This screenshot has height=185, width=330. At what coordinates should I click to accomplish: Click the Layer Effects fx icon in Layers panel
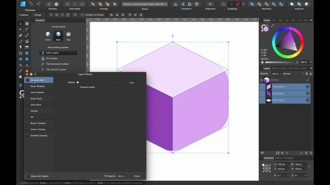(x=287, y=153)
